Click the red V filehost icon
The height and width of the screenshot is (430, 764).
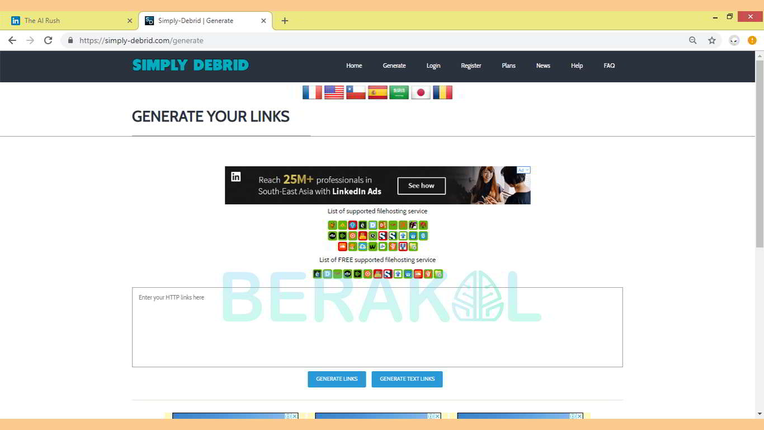[x=403, y=246]
